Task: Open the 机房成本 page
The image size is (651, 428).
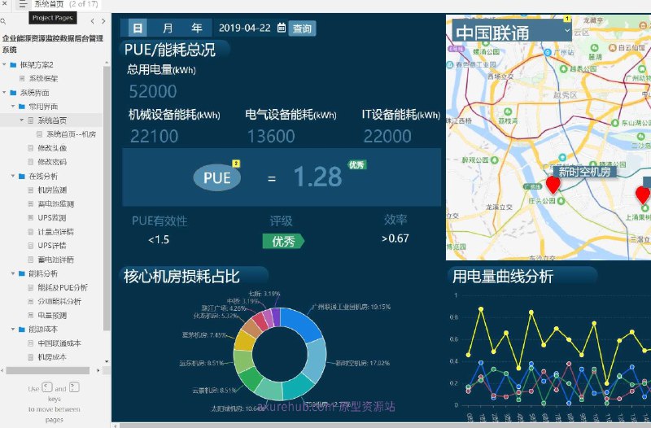Action: tap(52, 357)
